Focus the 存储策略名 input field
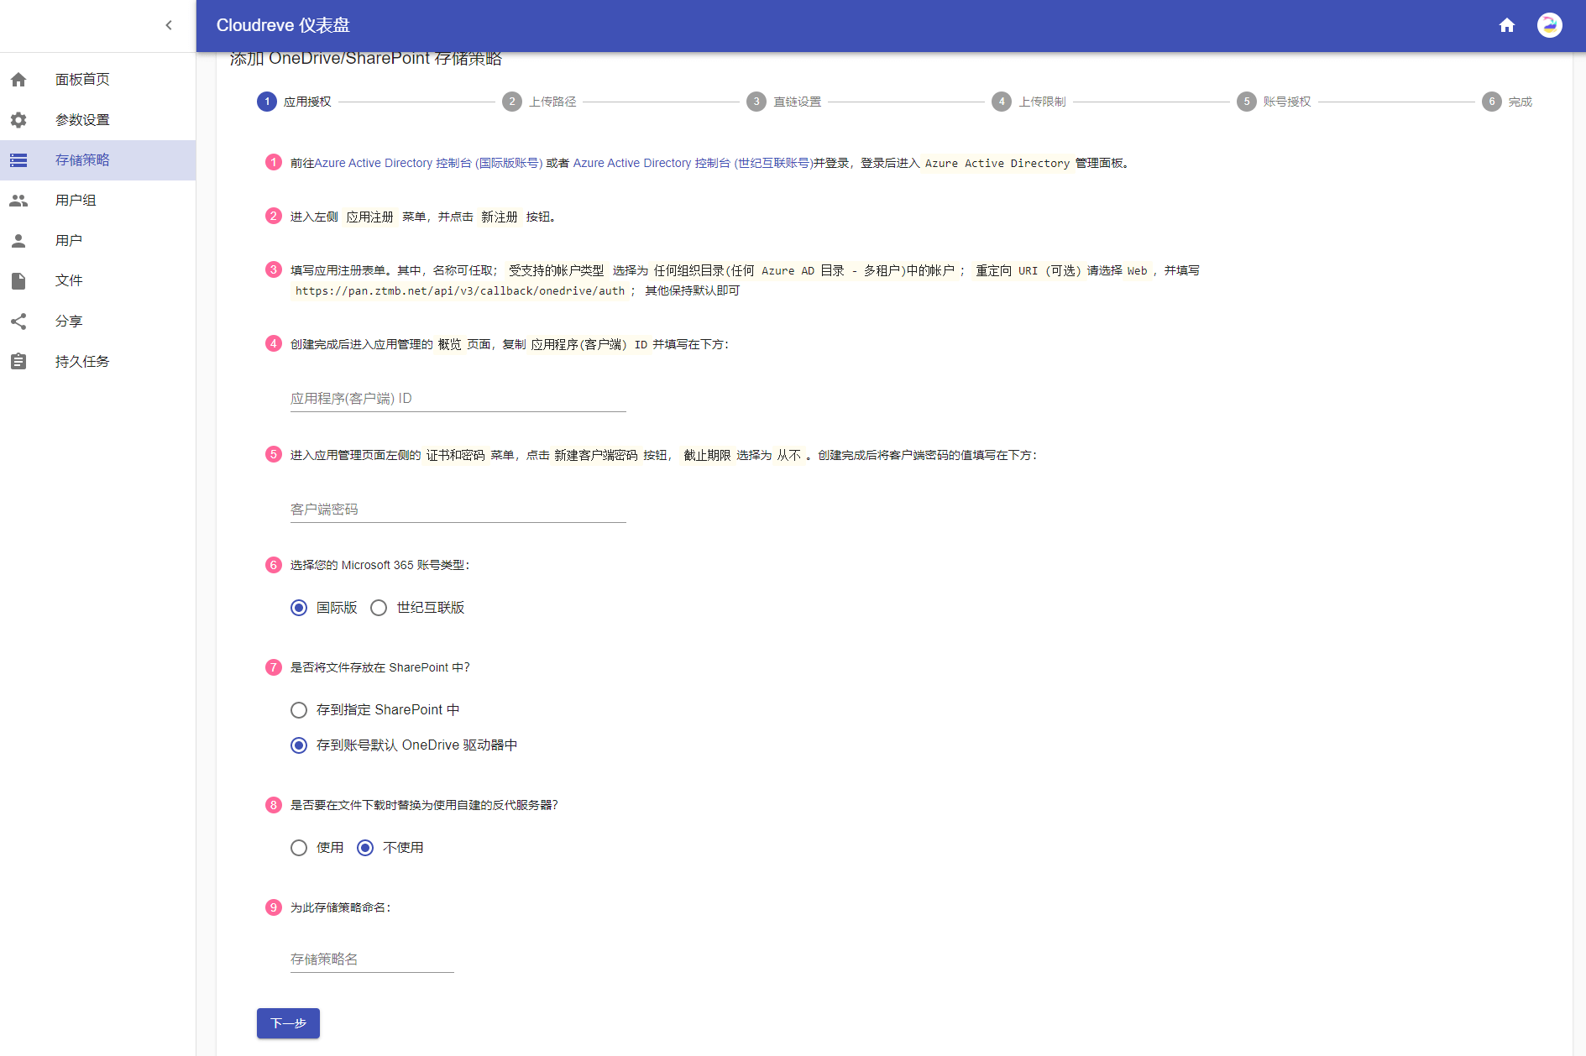Image resolution: width=1586 pixels, height=1056 pixels. (372, 959)
